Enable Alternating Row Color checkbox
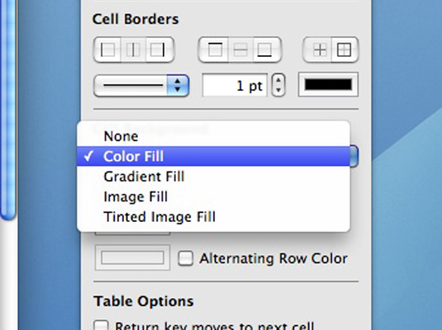Image resolution: width=442 pixels, height=330 pixels. tap(186, 258)
